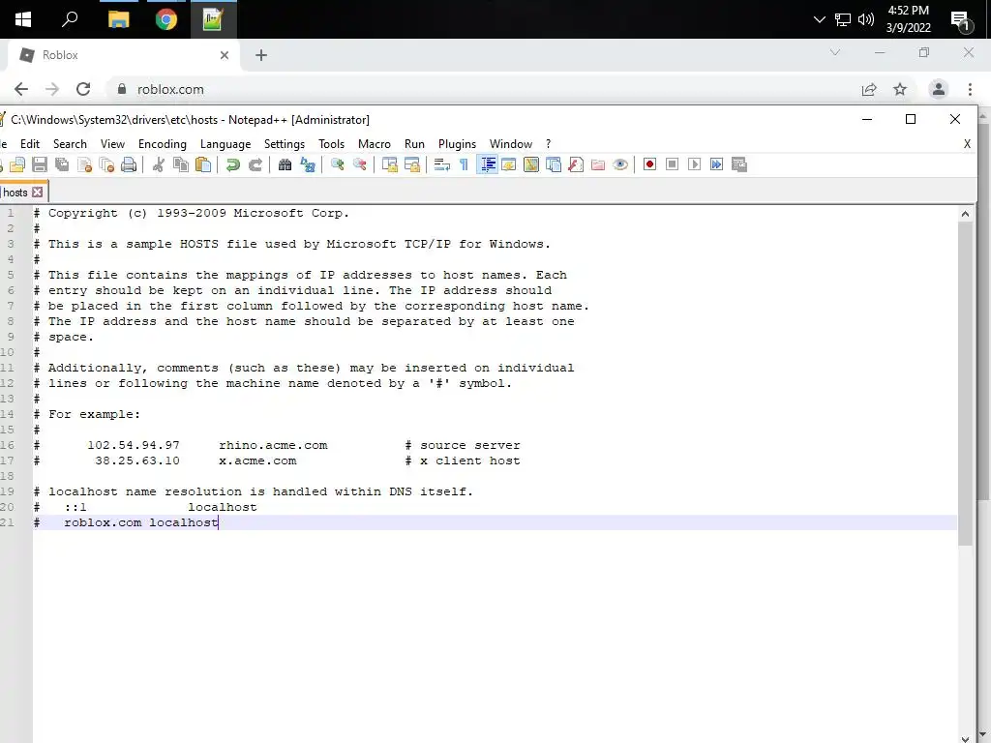Click the Redo toolbar icon

[x=255, y=164]
